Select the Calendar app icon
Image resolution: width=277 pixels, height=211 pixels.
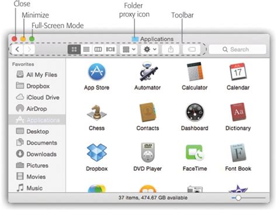point(238,71)
